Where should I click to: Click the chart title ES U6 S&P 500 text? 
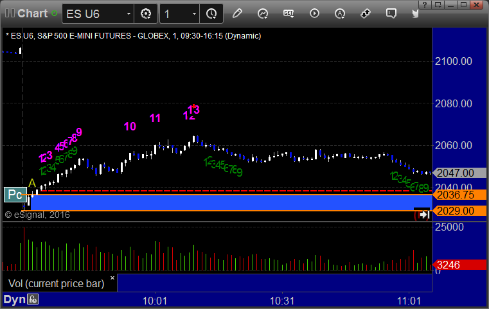coord(133,36)
